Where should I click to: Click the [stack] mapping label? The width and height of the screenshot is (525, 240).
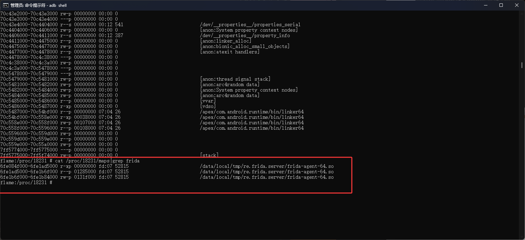pos(209,155)
